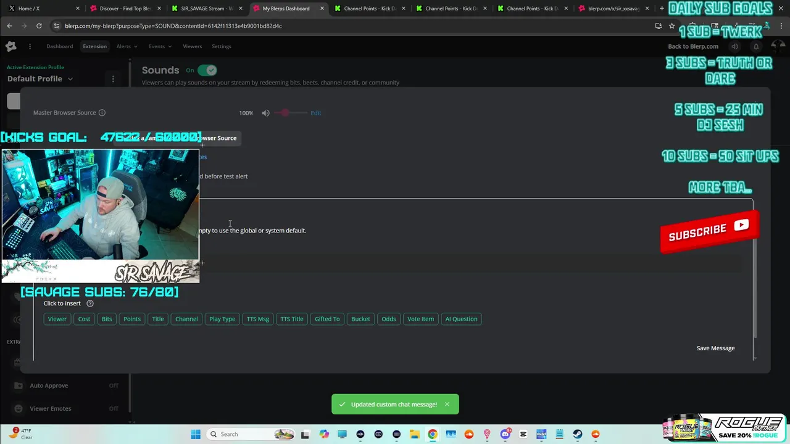Screen dimensions: 790x444
Task: Open Task View from the taskbar
Action: (x=305, y=434)
